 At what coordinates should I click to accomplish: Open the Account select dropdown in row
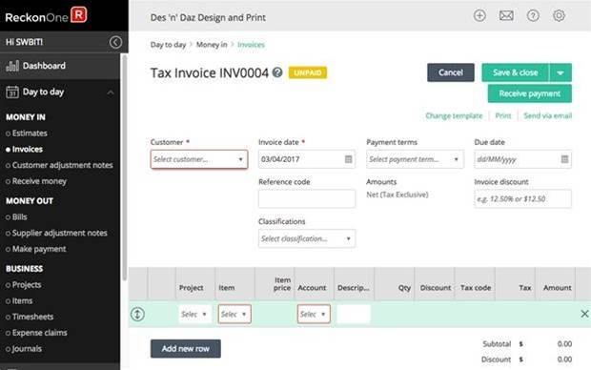[314, 314]
